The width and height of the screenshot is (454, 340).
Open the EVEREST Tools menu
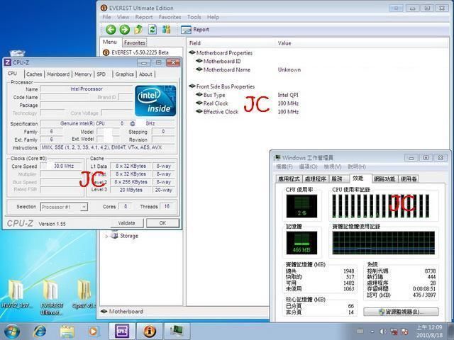pos(194,17)
